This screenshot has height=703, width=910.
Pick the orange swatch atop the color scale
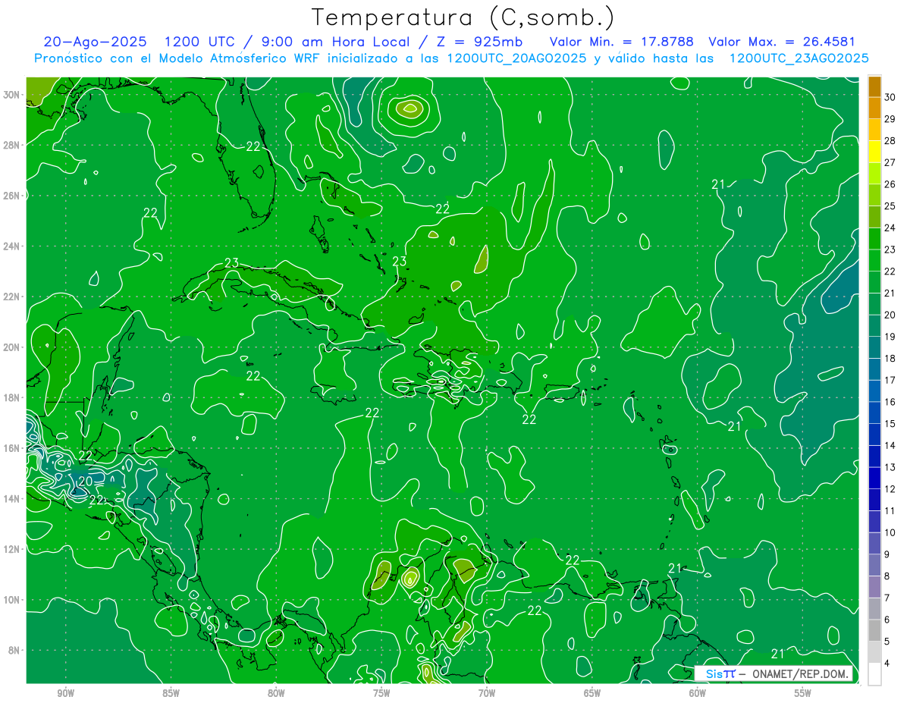[x=874, y=87]
